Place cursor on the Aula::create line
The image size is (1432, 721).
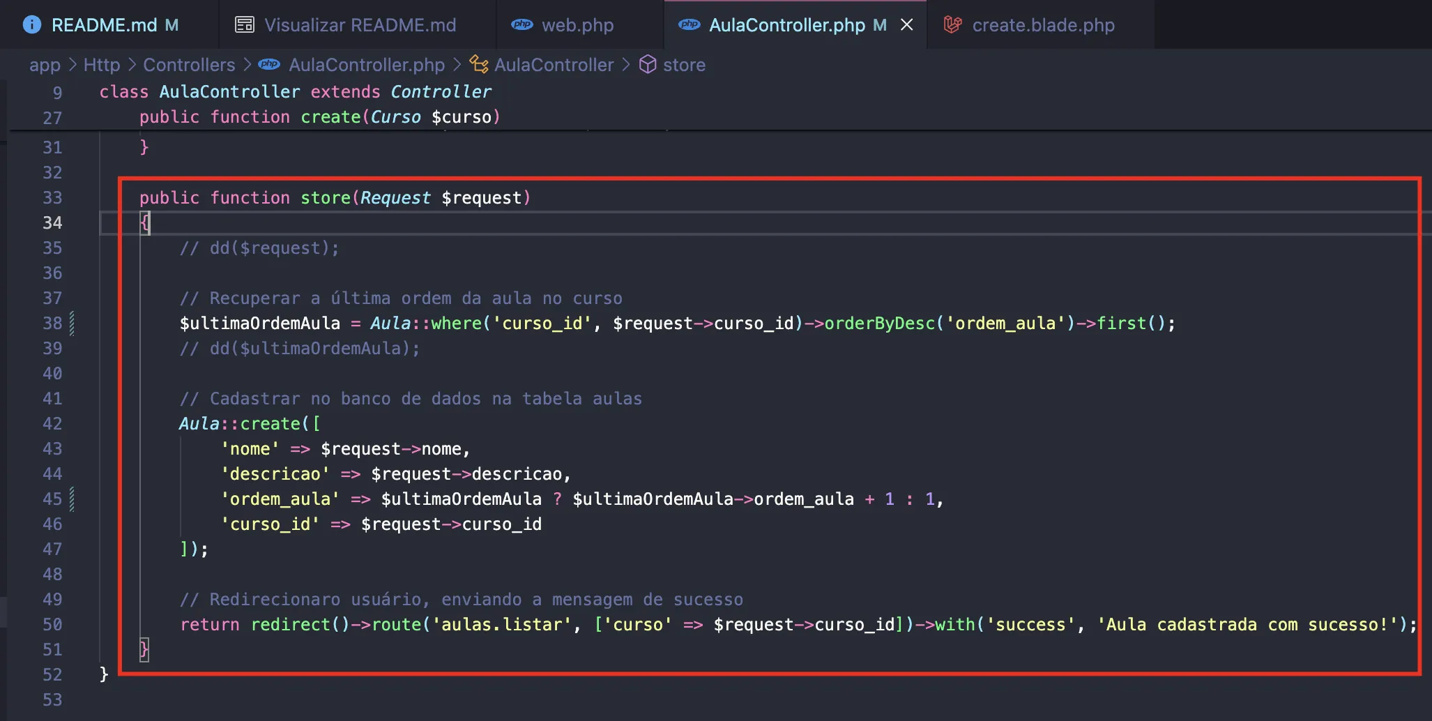[x=250, y=424]
